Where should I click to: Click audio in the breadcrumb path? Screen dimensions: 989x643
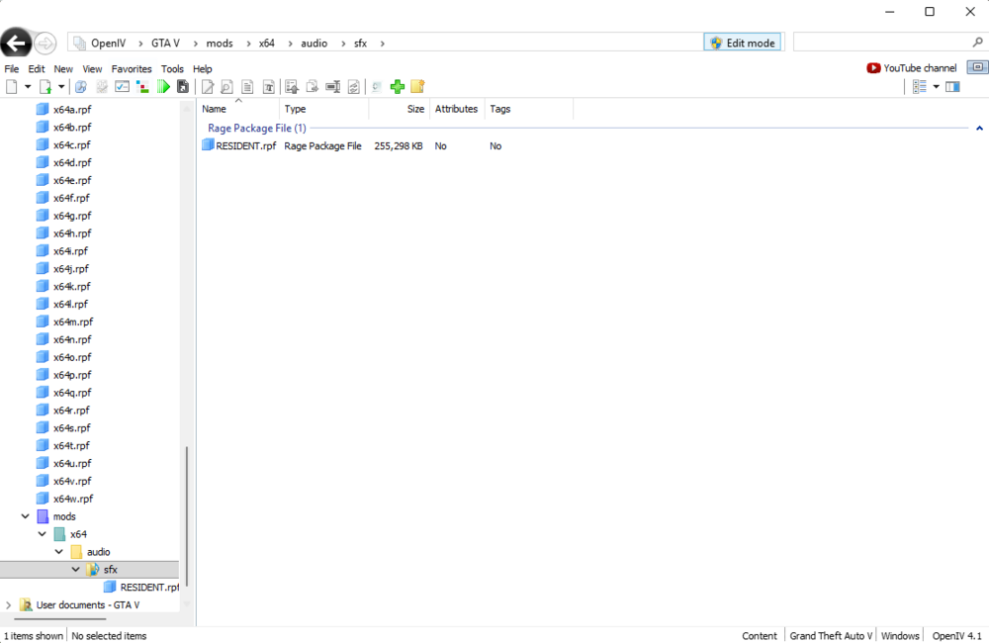coord(315,43)
